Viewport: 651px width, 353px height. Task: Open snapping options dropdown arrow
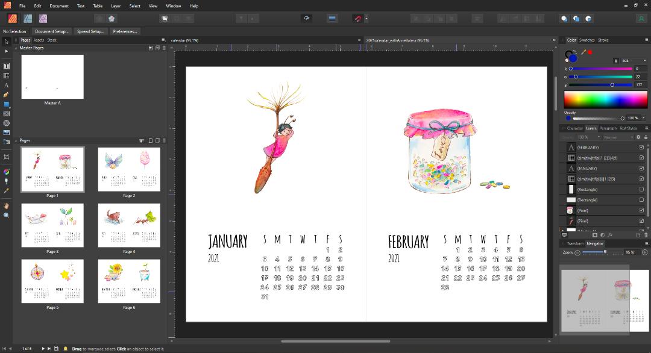[366, 19]
